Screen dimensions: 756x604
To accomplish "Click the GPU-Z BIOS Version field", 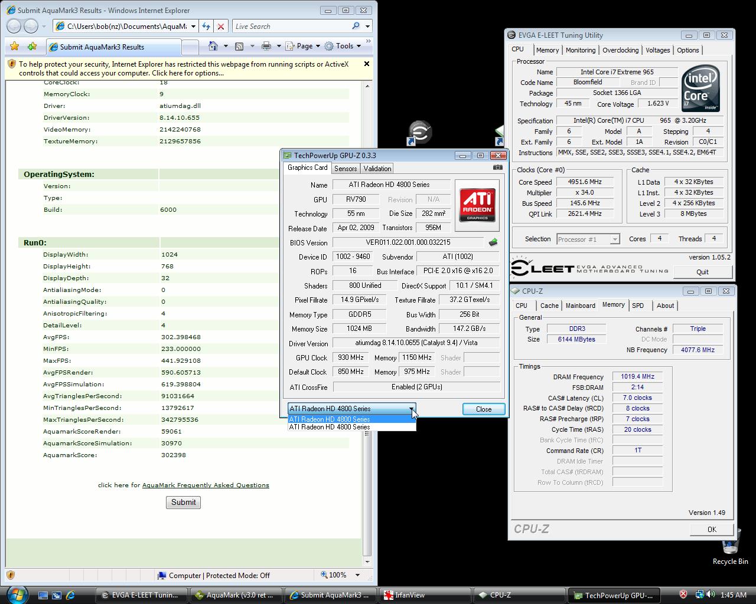I will 408,242.
